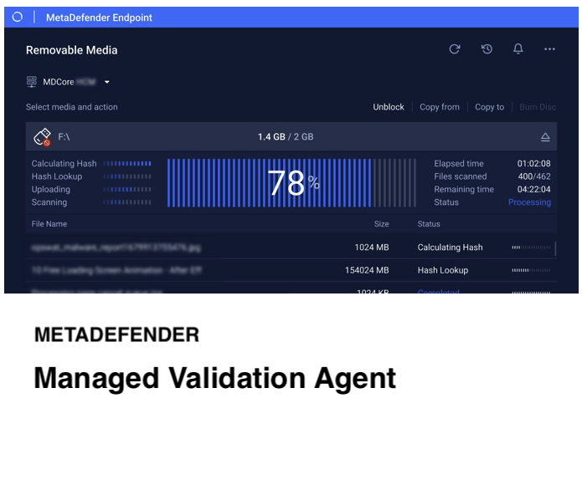Choose the Copy to action
Screen dimensions: 582x485
[x=490, y=107]
